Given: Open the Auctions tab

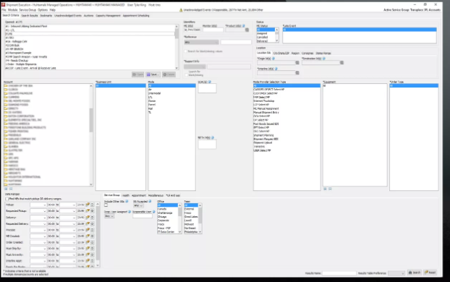Looking at the screenshot, I should click(x=89, y=16).
